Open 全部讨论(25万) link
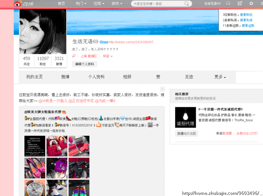The width and height of the screenshot is (263, 196). coord(247,133)
